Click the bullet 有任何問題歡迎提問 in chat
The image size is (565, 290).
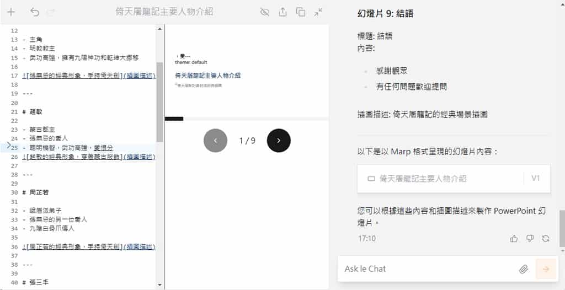412,87
